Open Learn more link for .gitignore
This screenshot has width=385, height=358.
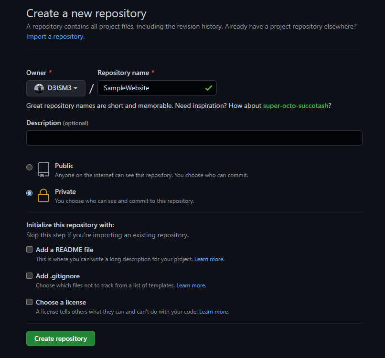tap(191, 285)
